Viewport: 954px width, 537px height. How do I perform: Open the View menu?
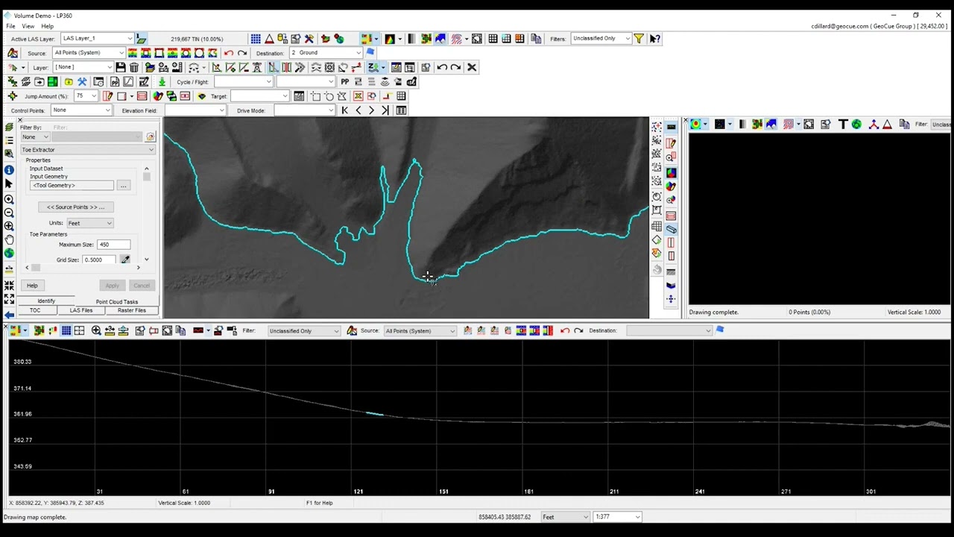pos(29,26)
